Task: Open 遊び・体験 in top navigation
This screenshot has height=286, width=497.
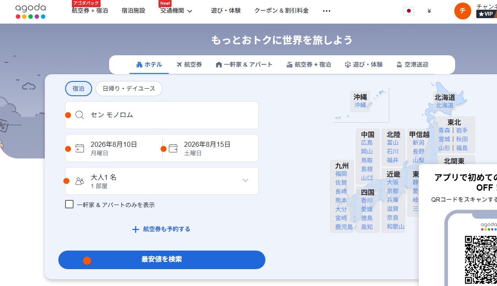Action: (x=226, y=11)
